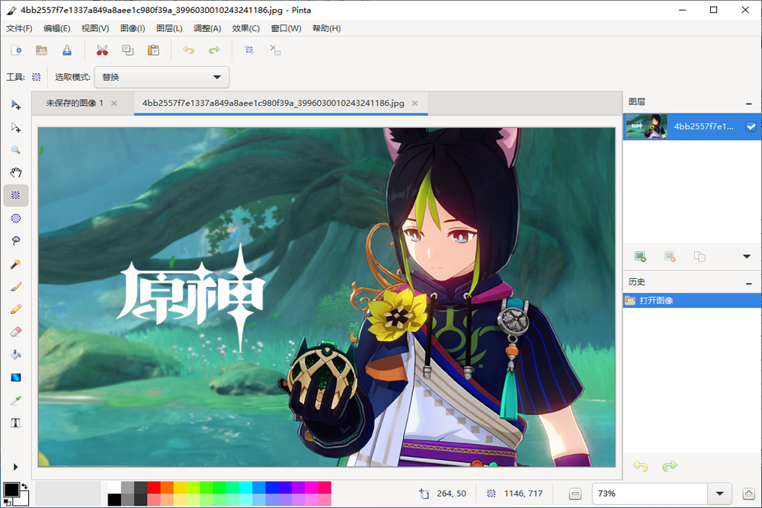Open the 选取模式 dropdown showing 替换
This screenshot has width=762, height=508.
pyautogui.click(x=162, y=77)
